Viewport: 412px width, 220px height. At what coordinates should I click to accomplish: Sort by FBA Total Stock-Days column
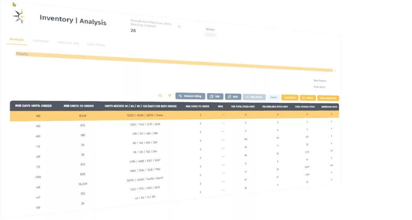click(x=243, y=107)
